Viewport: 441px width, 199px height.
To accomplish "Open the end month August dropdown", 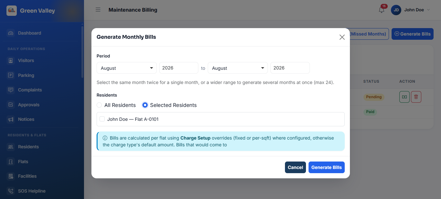I will click(x=238, y=68).
